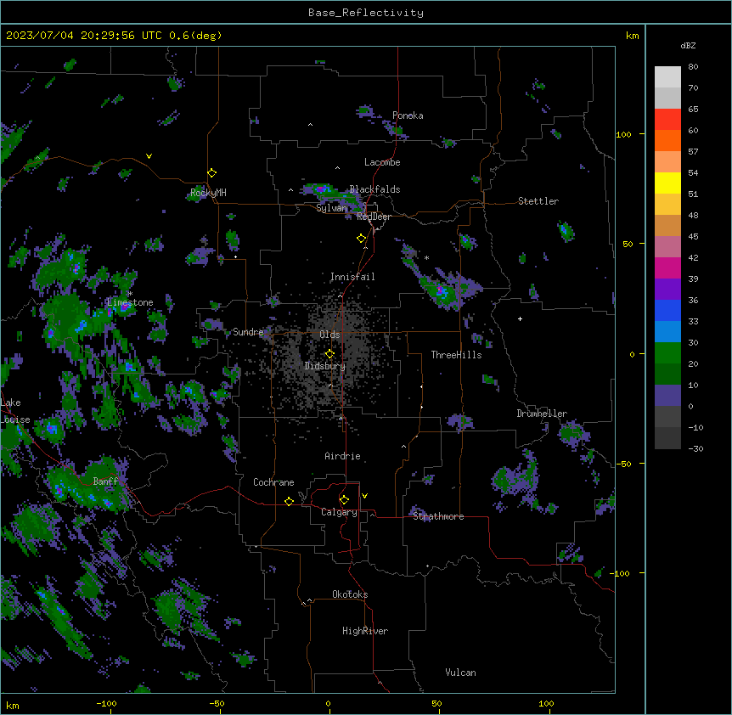Select the bright green 20-30 dBZ legend swatch
This screenshot has width=732, height=715.
coord(667,353)
